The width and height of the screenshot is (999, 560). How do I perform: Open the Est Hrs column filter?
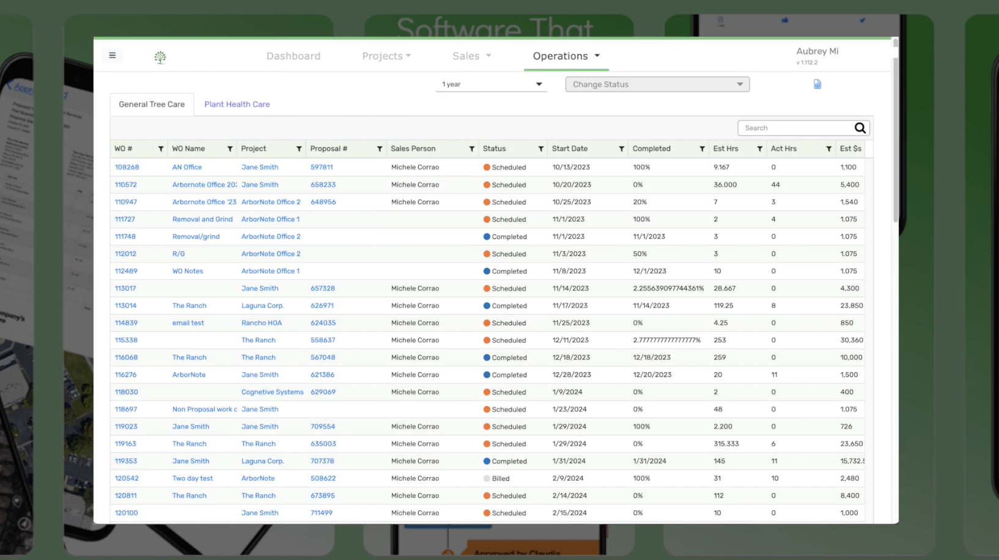click(x=760, y=149)
